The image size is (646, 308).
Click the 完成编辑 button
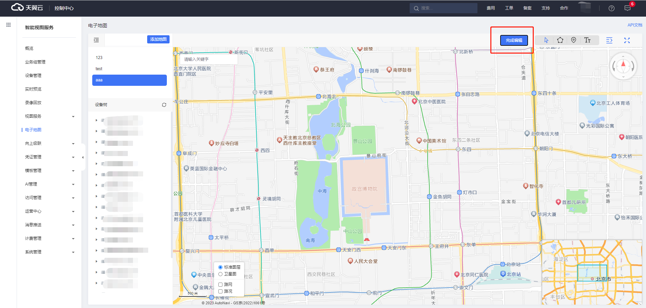(x=514, y=40)
